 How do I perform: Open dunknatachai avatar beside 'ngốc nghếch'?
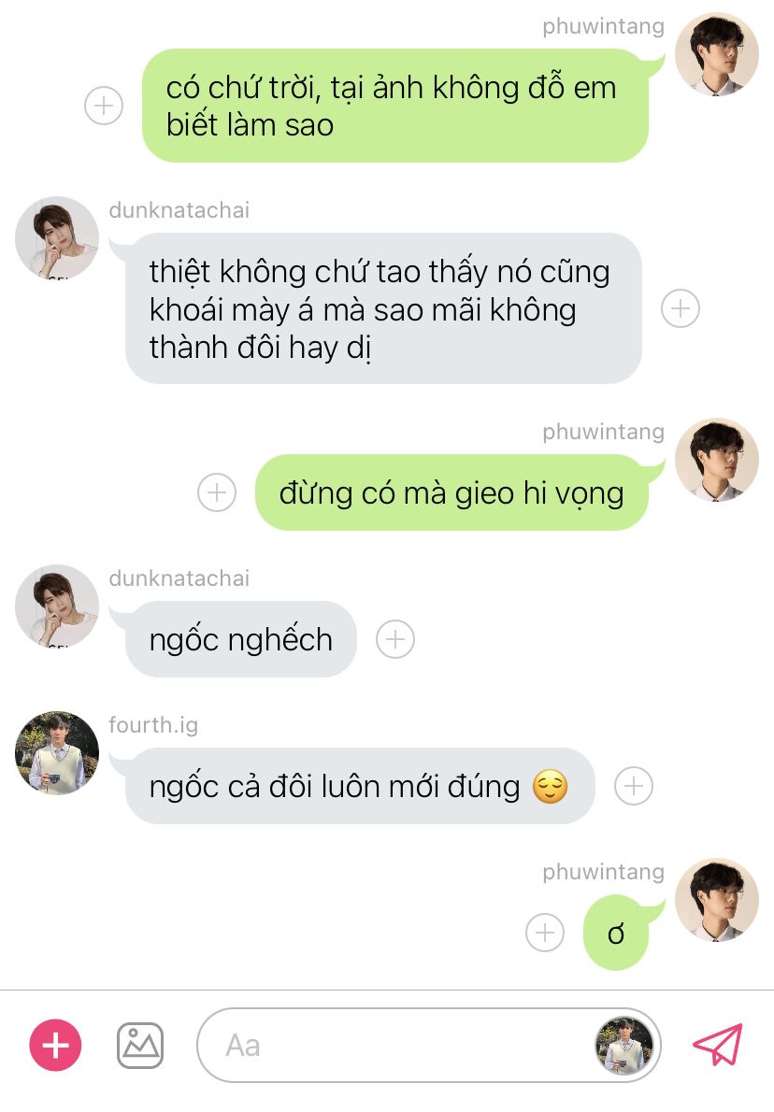57,606
